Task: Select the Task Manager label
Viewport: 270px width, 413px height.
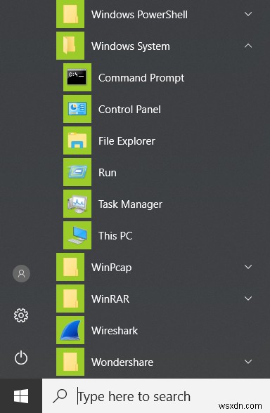Action: (130, 204)
